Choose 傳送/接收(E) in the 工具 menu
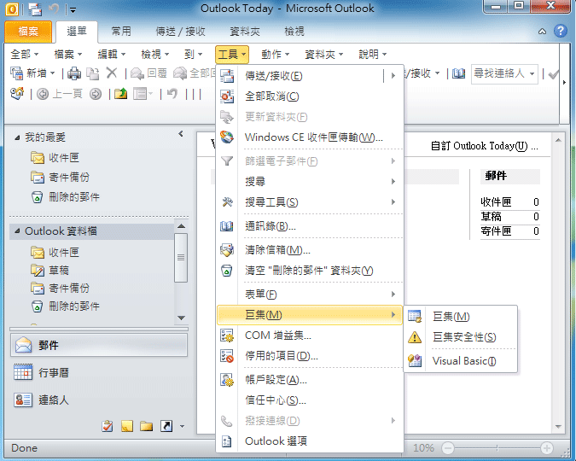This screenshot has width=576, height=461. (309, 76)
